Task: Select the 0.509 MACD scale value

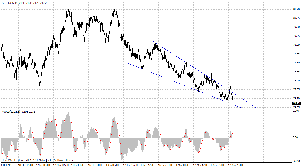Action: [x=296, y=111]
